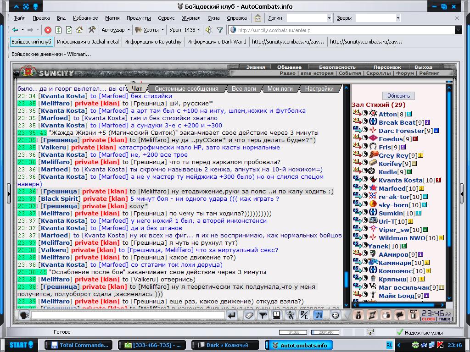Click the home icon in toolbar
The height and width of the screenshot is (352, 470).
click(x=79, y=30)
